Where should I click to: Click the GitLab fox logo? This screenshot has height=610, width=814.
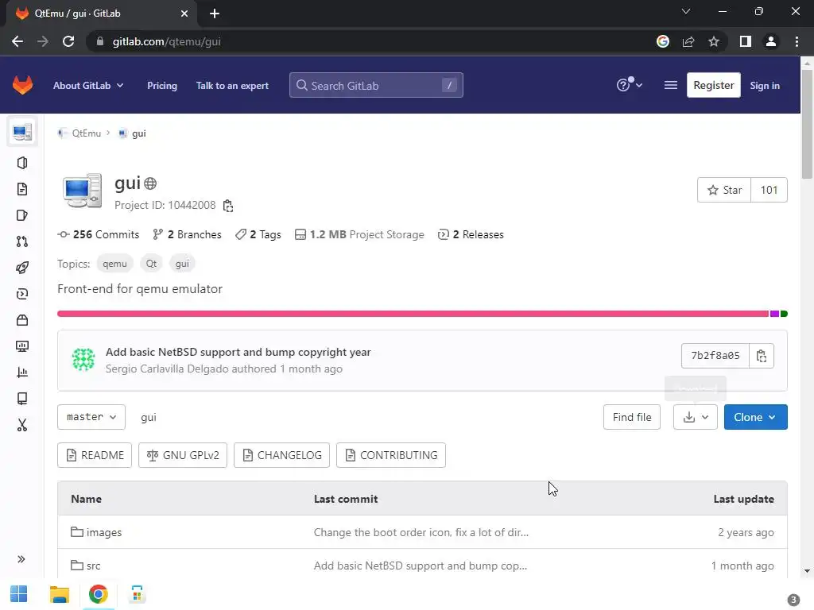click(x=22, y=85)
